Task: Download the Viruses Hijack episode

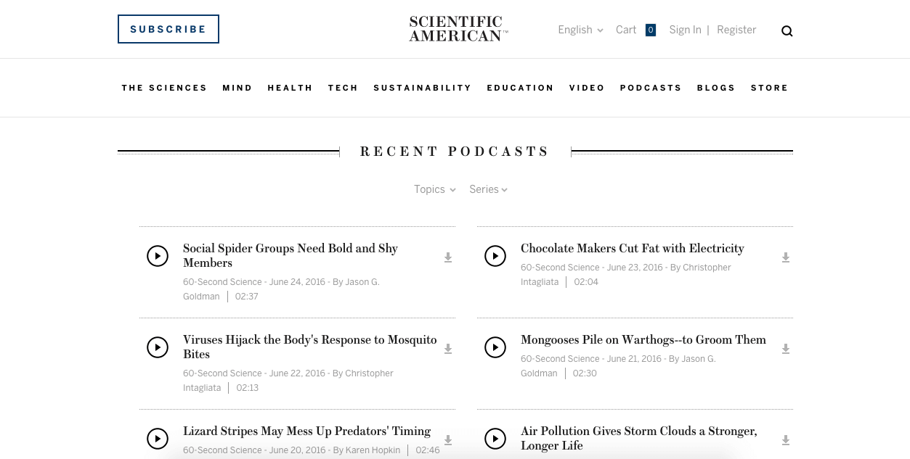Action: click(x=448, y=349)
